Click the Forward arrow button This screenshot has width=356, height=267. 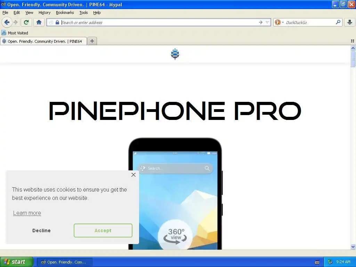[x=15, y=22]
